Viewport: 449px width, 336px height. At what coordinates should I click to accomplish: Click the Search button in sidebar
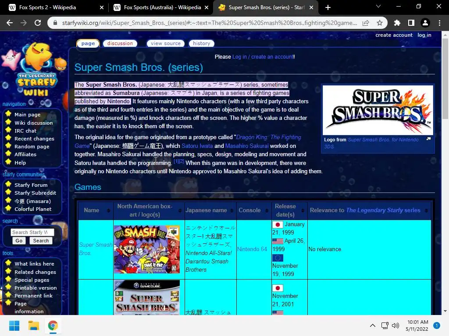pyautogui.click(x=41, y=241)
